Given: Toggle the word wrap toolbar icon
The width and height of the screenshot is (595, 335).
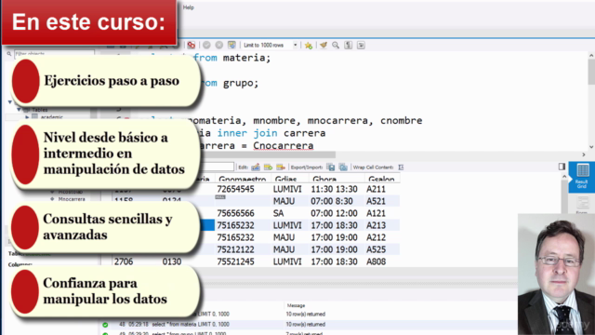Looking at the screenshot, I should pos(361,46).
